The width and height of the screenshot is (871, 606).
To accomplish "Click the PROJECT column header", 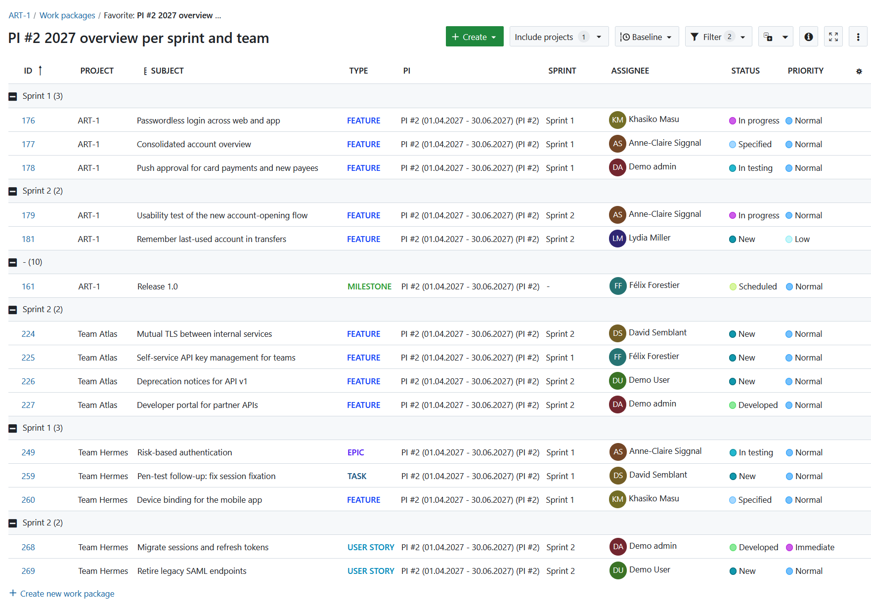I will pyautogui.click(x=97, y=71).
